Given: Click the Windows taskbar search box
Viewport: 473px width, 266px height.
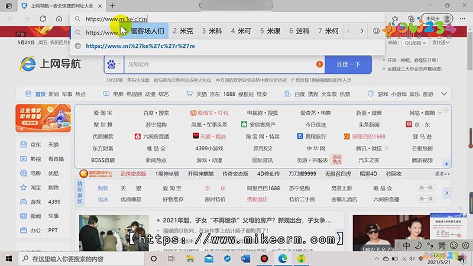Looking at the screenshot, I should point(82,259).
